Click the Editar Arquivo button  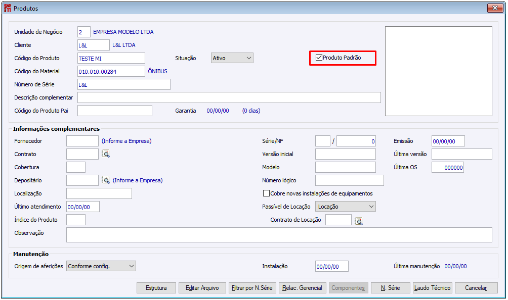[x=202, y=288]
